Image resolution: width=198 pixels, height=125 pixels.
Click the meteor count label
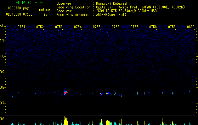(45, 10)
